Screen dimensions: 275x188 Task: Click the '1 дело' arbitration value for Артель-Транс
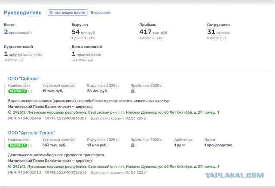click(180, 145)
